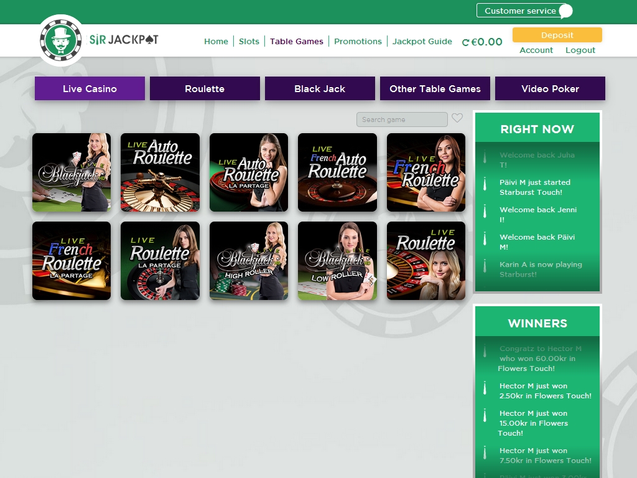Open Live Auto Roulette game tile
The image size is (637, 478).
pyautogui.click(x=160, y=172)
